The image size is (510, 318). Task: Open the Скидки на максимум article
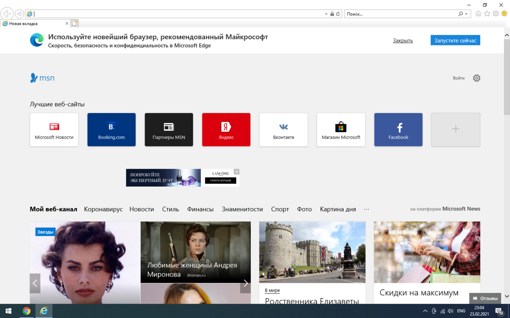pyautogui.click(x=419, y=293)
